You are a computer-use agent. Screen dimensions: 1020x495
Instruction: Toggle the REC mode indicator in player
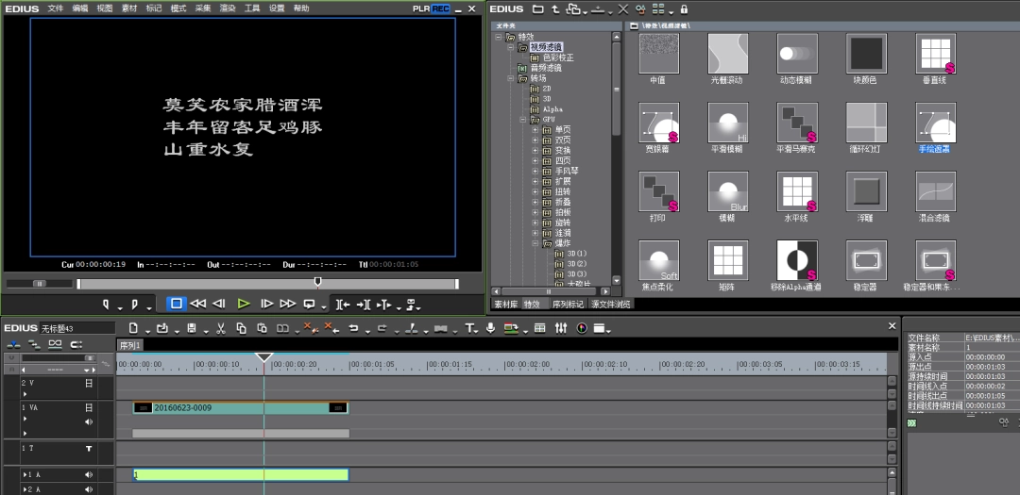click(441, 8)
